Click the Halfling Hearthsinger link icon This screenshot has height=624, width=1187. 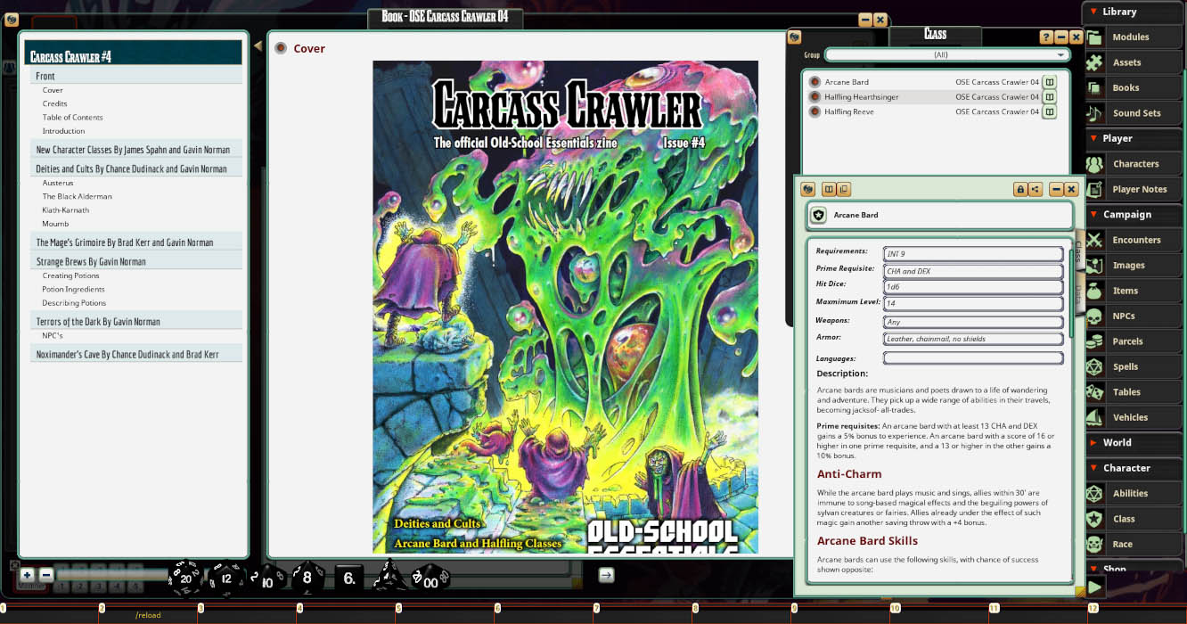[815, 96]
